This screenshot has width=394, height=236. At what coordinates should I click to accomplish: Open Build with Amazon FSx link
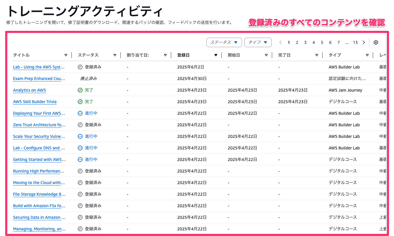coord(39,206)
